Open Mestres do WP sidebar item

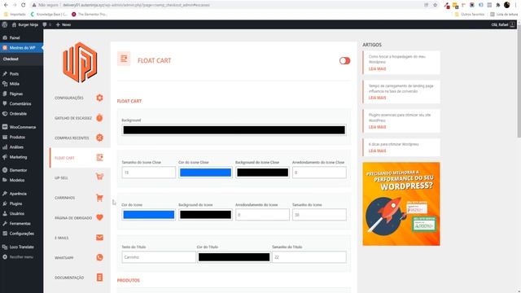[22, 48]
